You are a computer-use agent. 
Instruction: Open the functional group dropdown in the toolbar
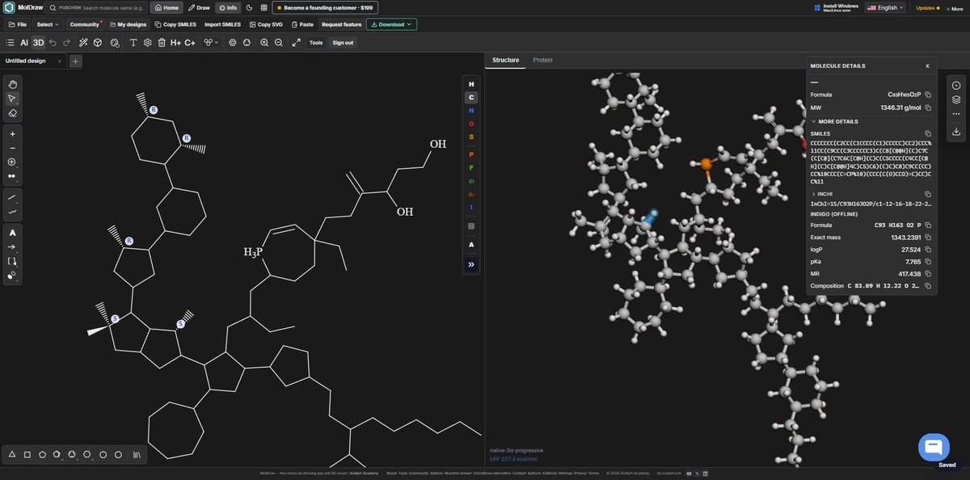coord(212,43)
